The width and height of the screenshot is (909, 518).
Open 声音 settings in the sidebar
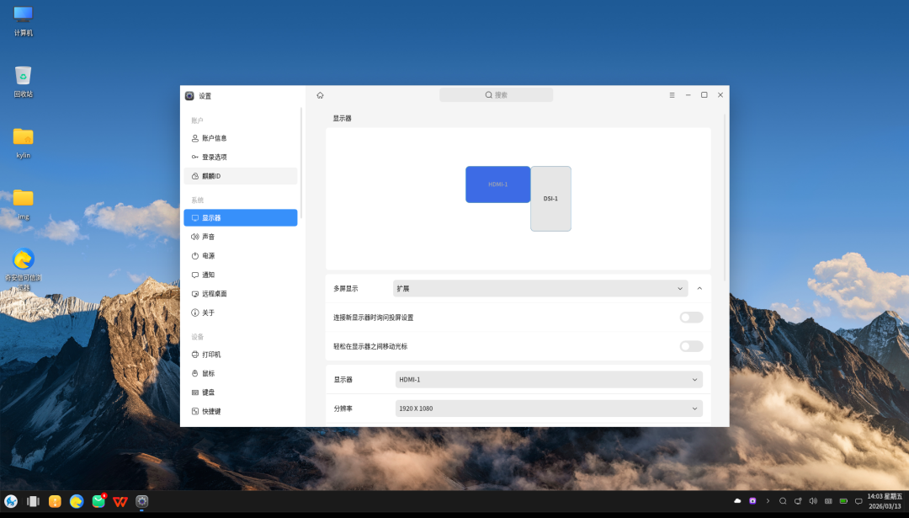point(241,237)
